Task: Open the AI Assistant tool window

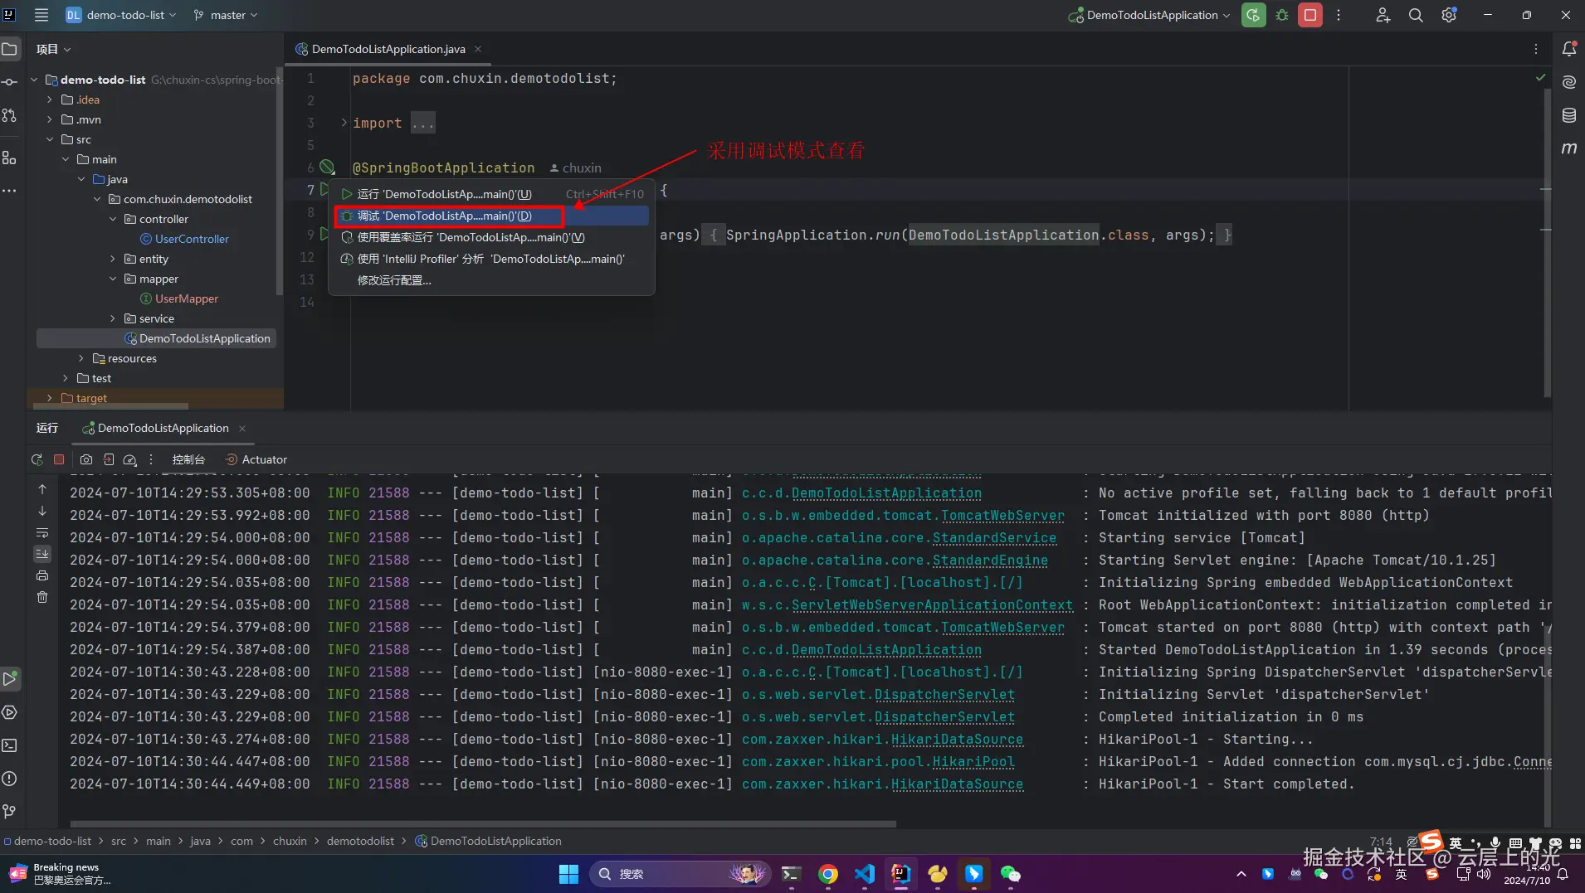Action: click(x=1569, y=82)
